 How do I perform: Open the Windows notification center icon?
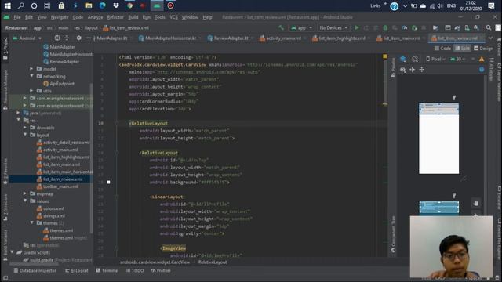491,5
